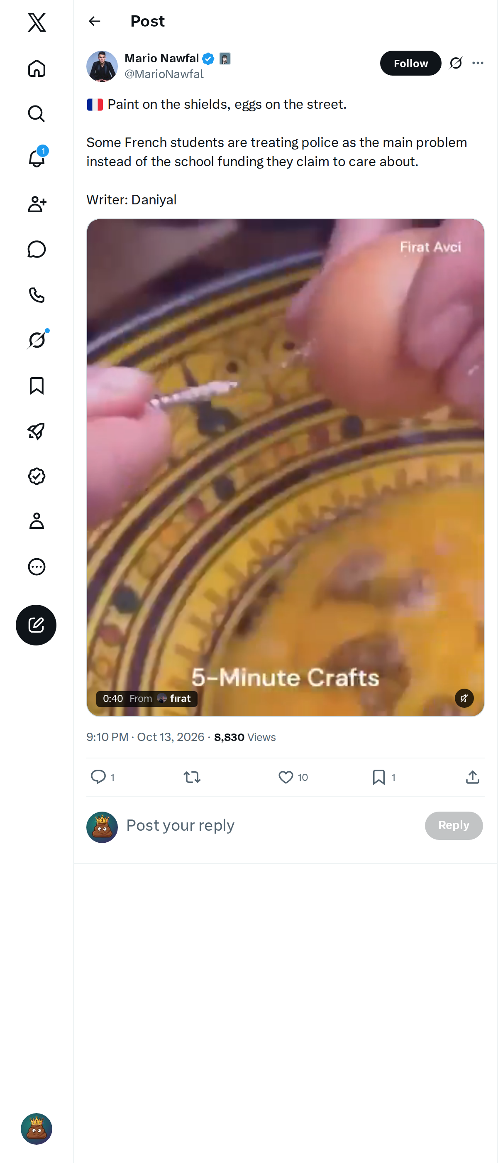498x1163 pixels.
Task: Open the Search explore icon
Action: 37,114
